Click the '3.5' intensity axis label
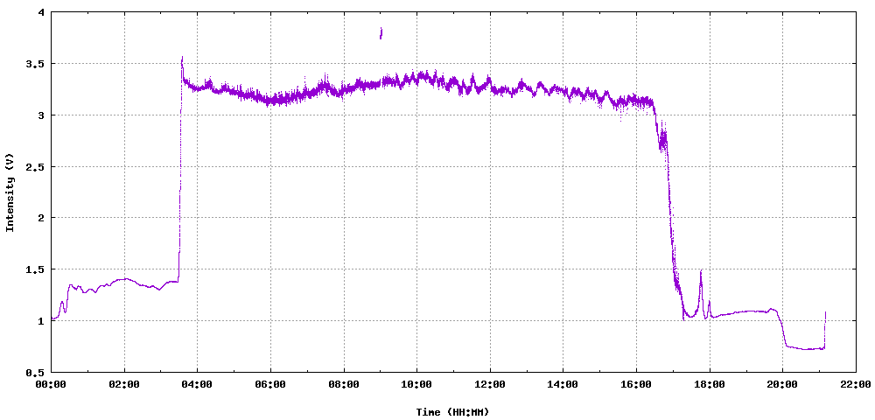The image size is (875, 420). pyautogui.click(x=37, y=64)
